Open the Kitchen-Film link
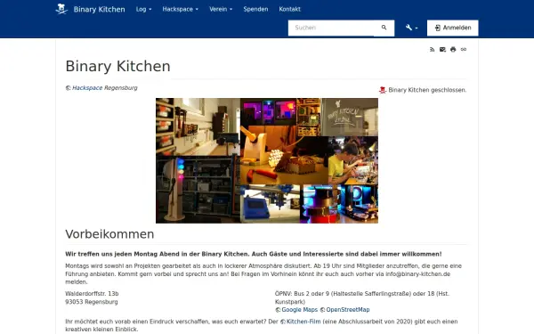This screenshot has height=334, width=534. [x=303, y=322]
